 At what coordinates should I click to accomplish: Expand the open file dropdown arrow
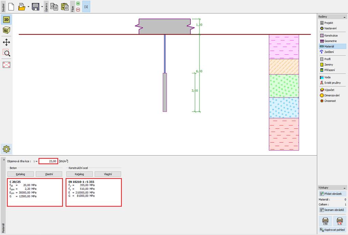(29, 7)
